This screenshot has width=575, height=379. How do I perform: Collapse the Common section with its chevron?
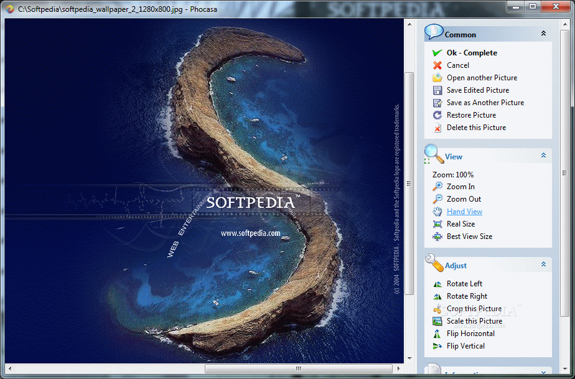click(x=543, y=34)
